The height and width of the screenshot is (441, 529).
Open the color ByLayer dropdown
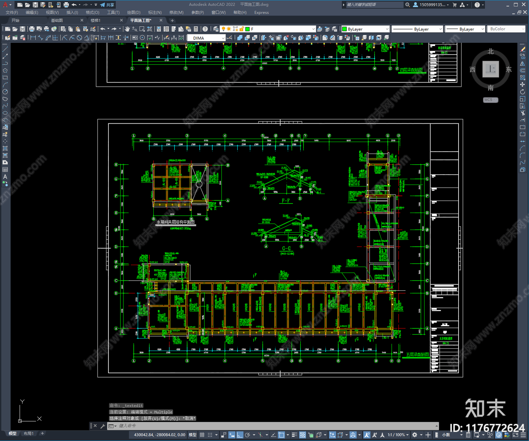click(365, 29)
